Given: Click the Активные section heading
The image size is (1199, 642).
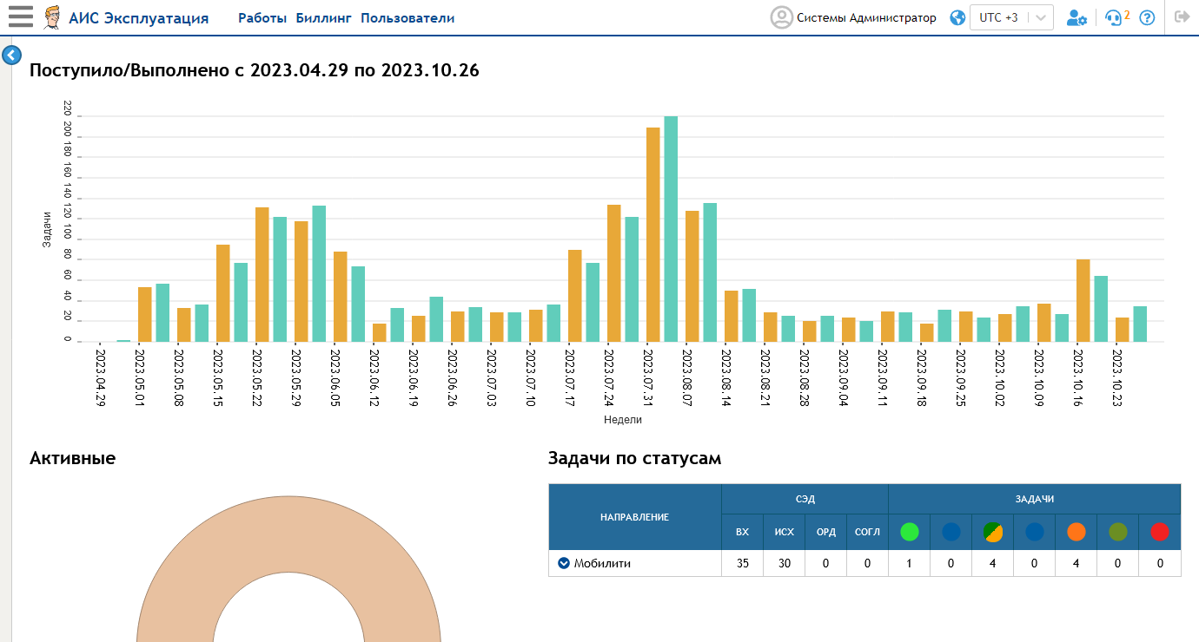Looking at the screenshot, I should click(73, 458).
